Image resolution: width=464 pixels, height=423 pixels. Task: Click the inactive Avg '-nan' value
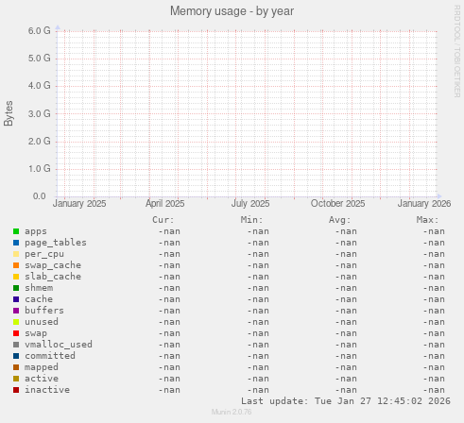click(346, 390)
